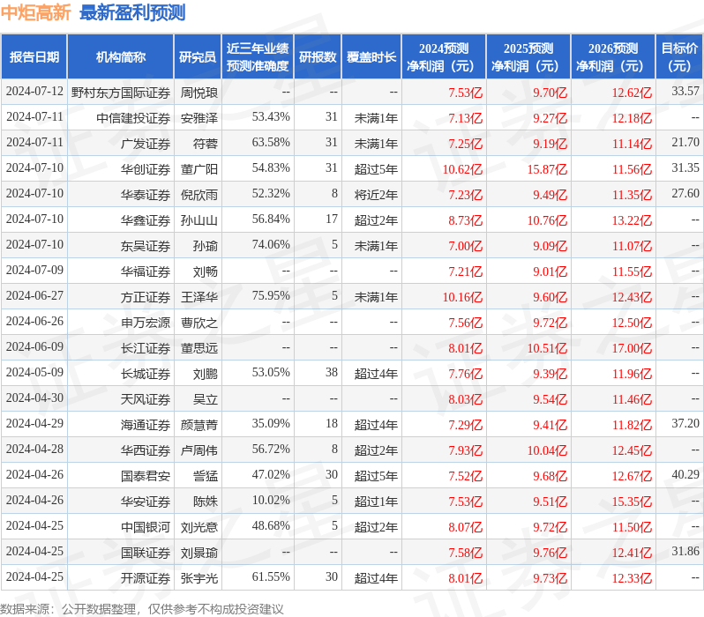
Task: Click researcher name 安雅泽
Action: [199, 118]
